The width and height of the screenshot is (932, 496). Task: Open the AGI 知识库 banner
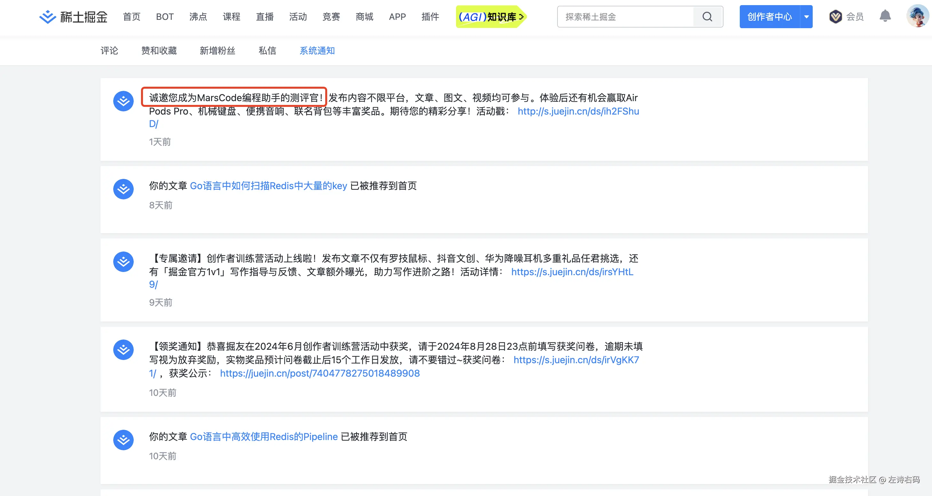tap(490, 17)
